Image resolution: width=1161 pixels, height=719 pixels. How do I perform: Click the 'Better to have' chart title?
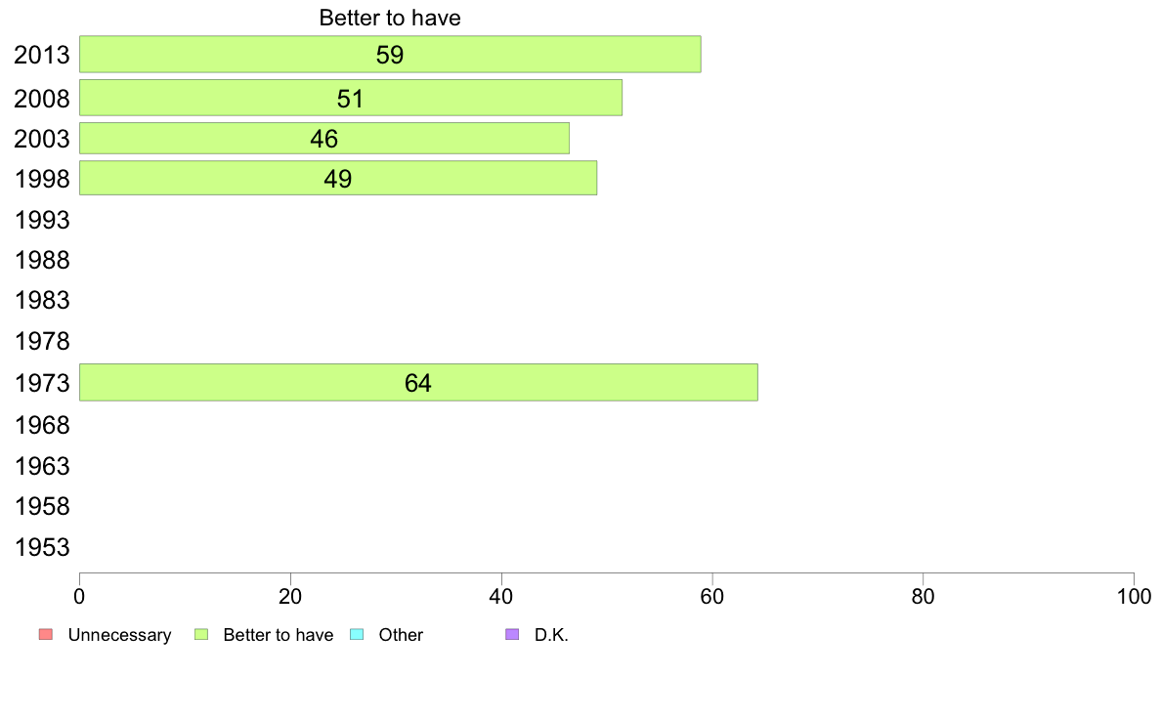tap(390, 18)
